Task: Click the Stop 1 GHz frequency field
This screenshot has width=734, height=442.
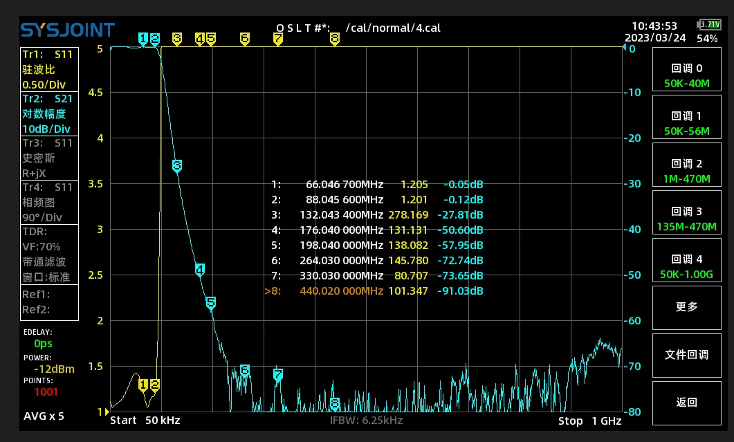Action: point(589,421)
